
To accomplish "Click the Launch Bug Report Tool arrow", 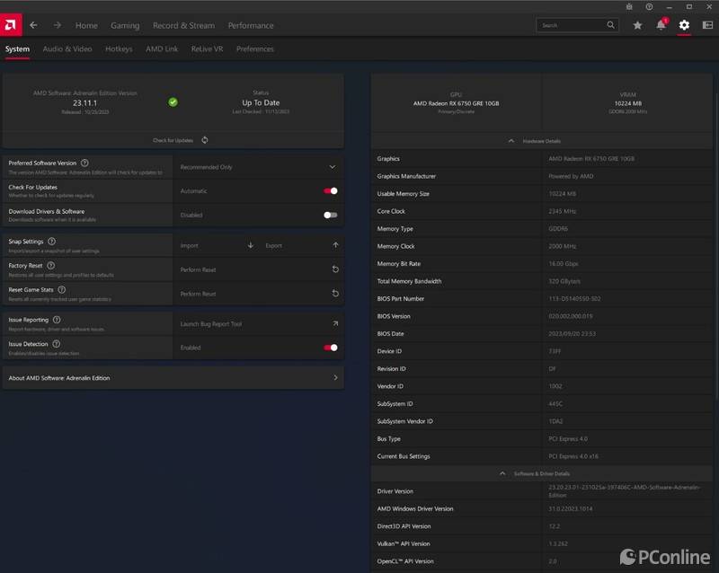I will pyautogui.click(x=335, y=323).
